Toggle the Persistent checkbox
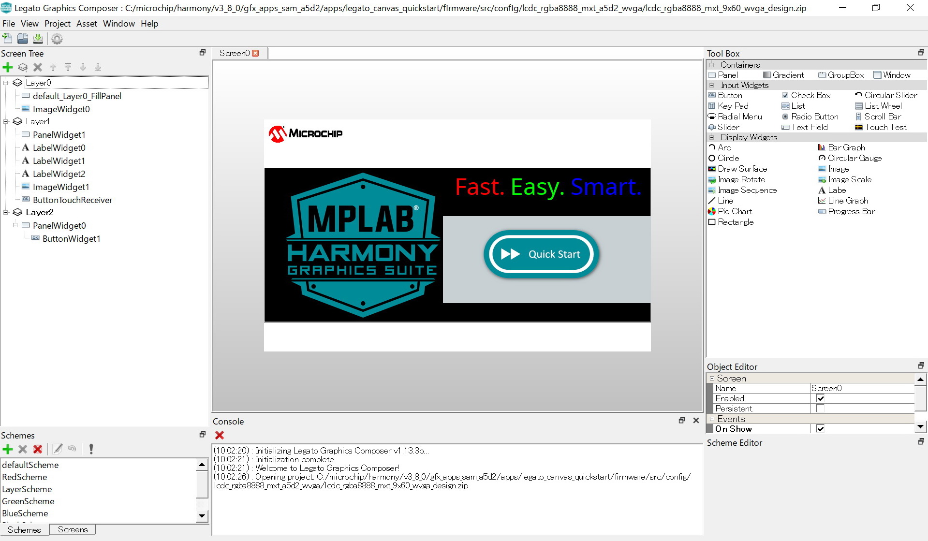Screen dimensions: 928x541 pyautogui.click(x=820, y=409)
